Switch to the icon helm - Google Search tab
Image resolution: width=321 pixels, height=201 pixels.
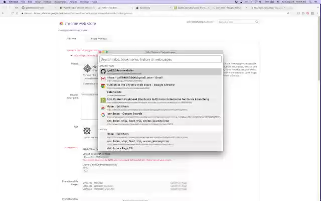(x=229, y=8)
